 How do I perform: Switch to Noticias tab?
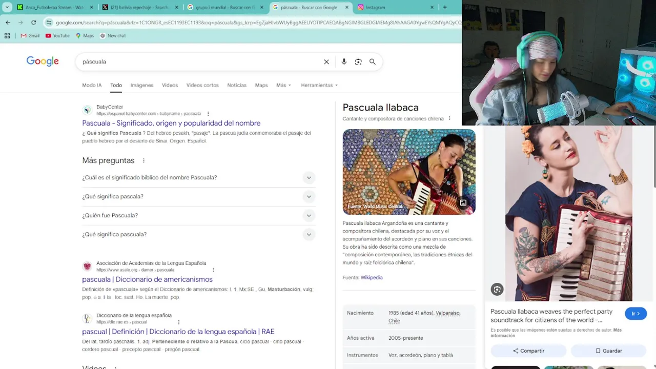pos(237,85)
